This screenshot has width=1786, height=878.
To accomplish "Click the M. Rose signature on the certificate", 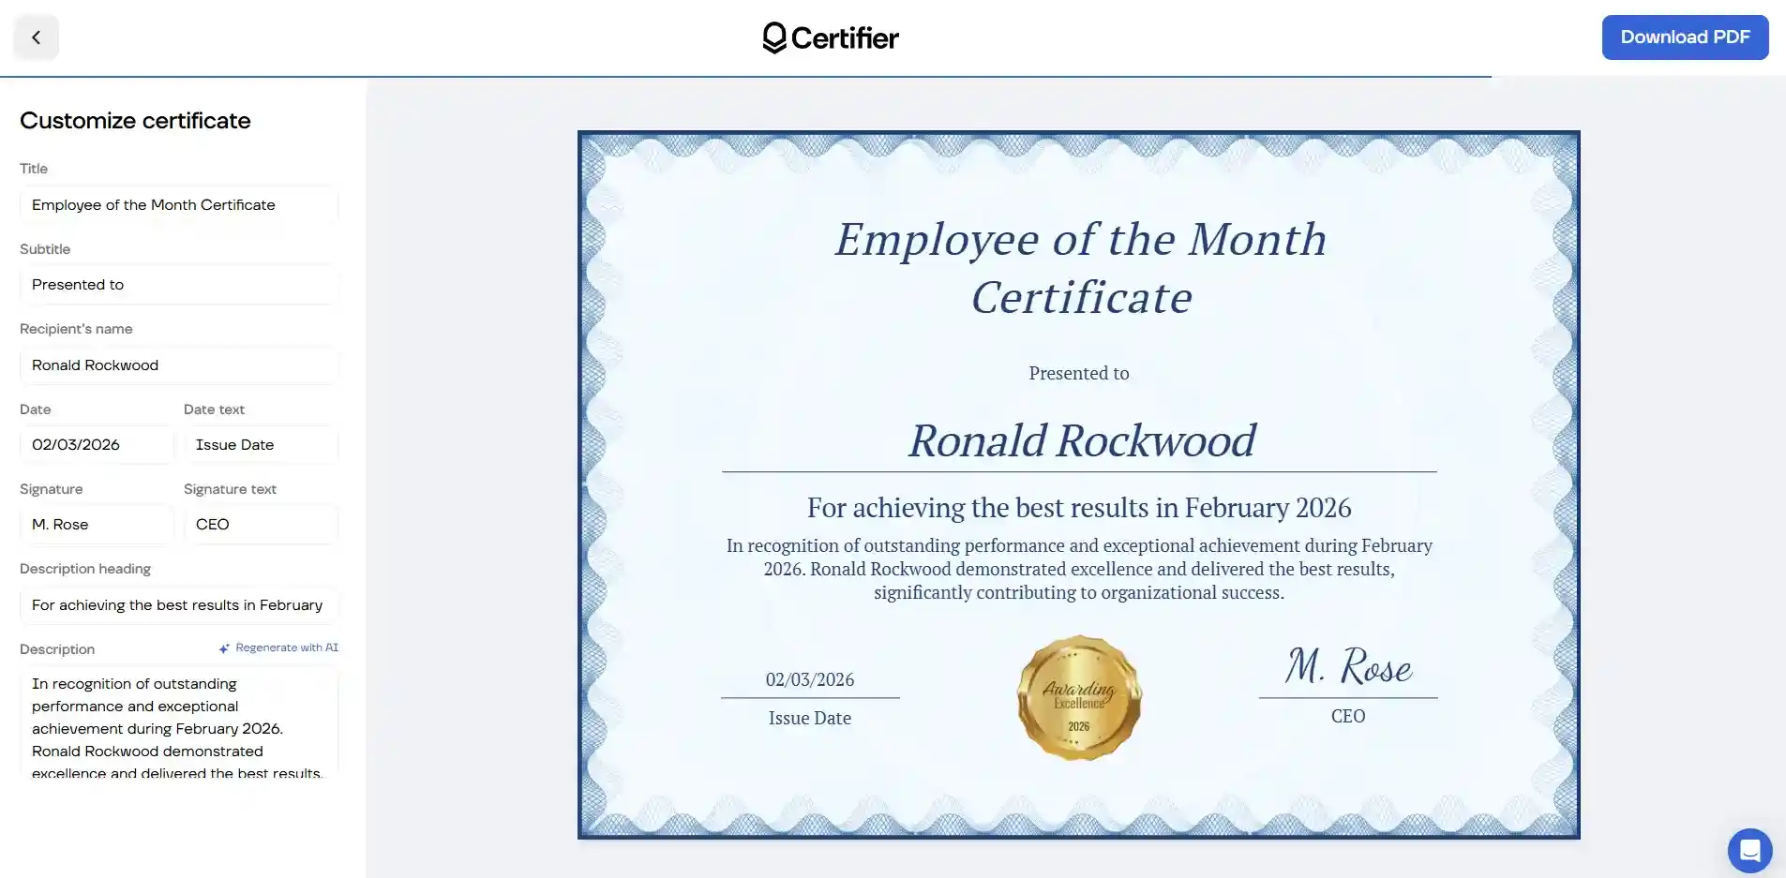I will [1348, 667].
